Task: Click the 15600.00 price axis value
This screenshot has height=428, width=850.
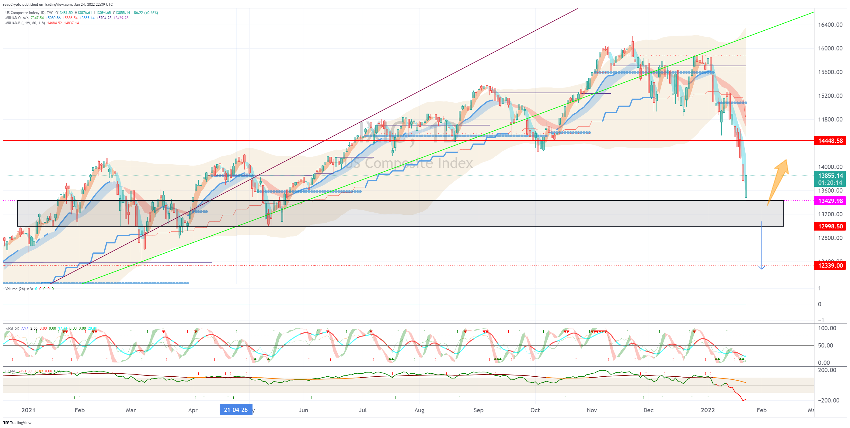Action: tap(830, 72)
